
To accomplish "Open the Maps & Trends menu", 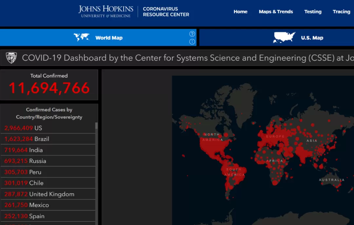I will pos(276,11).
